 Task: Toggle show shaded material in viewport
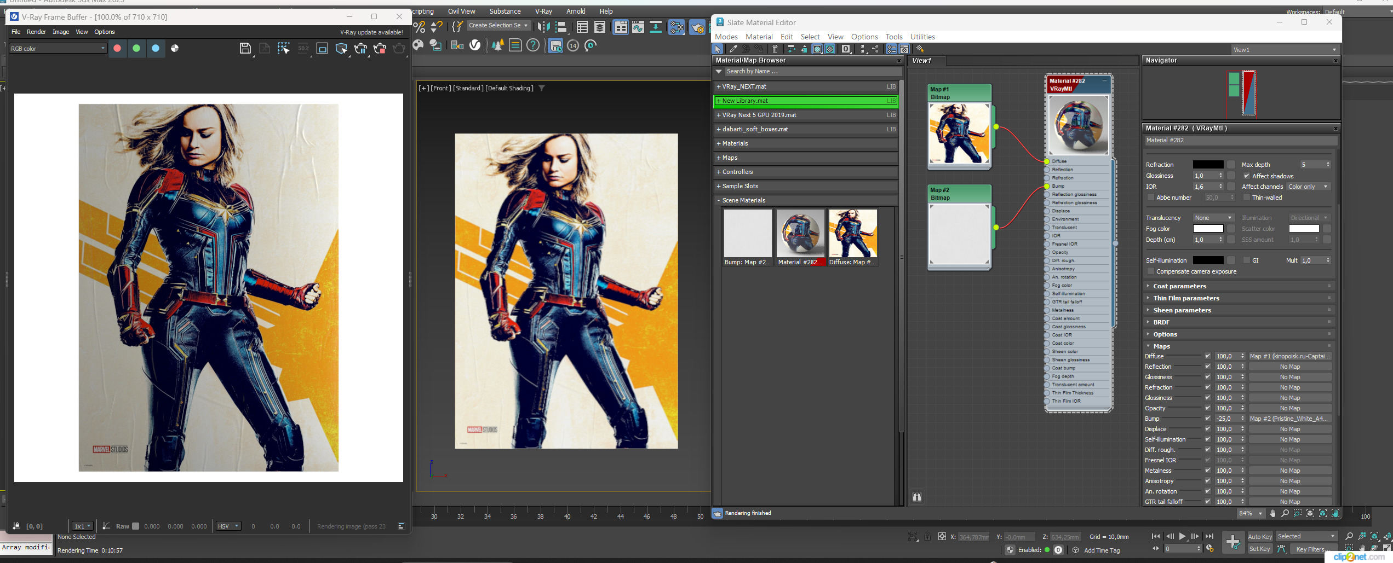point(817,49)
